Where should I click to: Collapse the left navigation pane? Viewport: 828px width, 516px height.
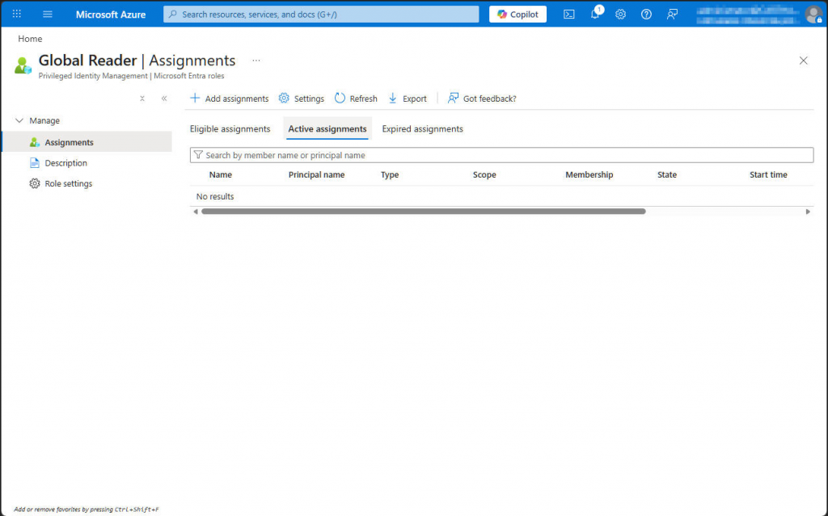coord(164,98)
